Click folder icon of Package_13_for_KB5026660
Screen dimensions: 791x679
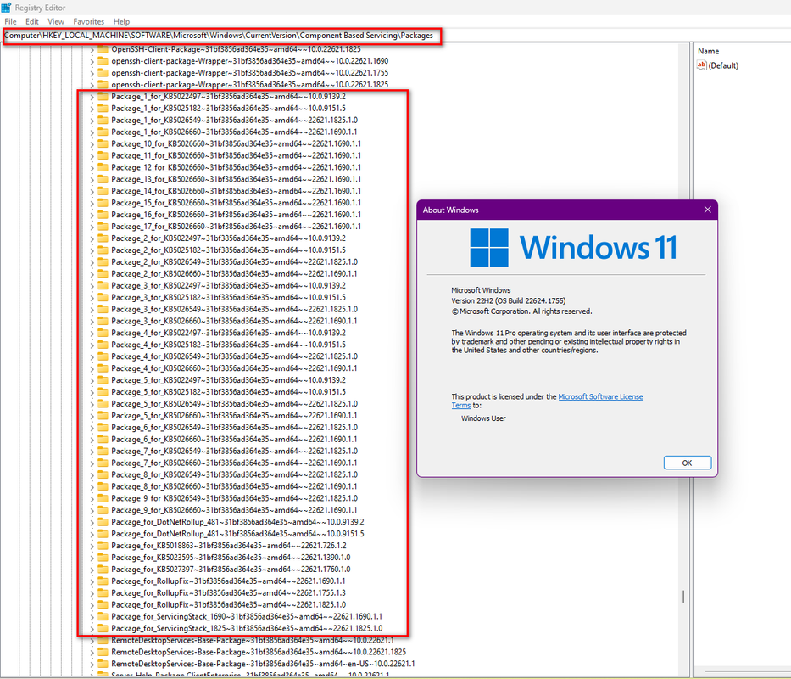coord(103,179)
